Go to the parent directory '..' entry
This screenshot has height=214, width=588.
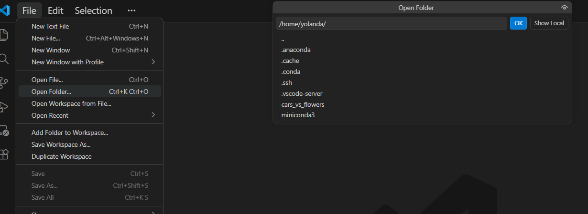click(x=283, y=39)
